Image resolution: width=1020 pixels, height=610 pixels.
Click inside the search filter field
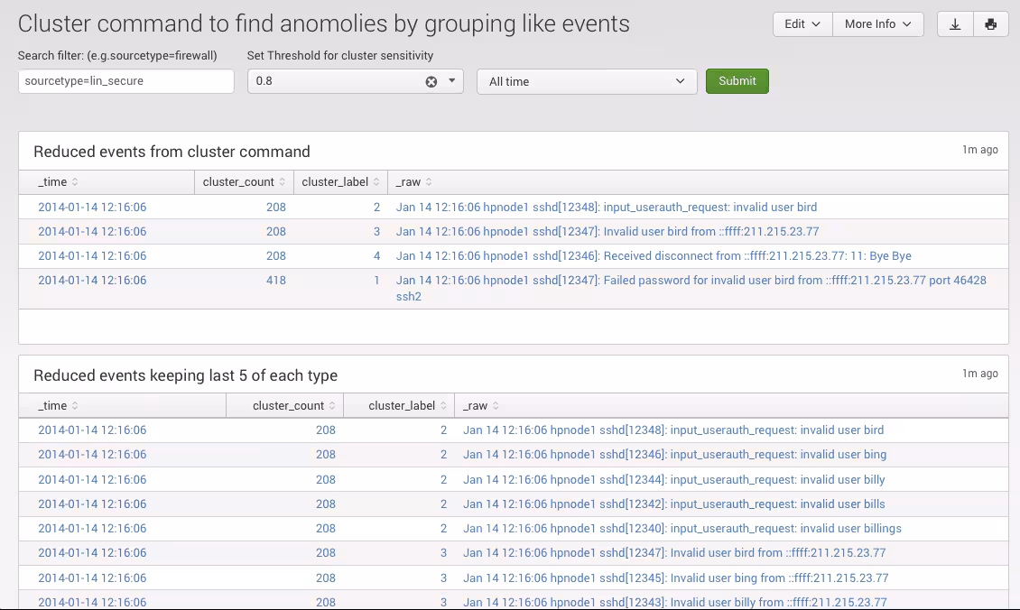(x=125, y=81)
